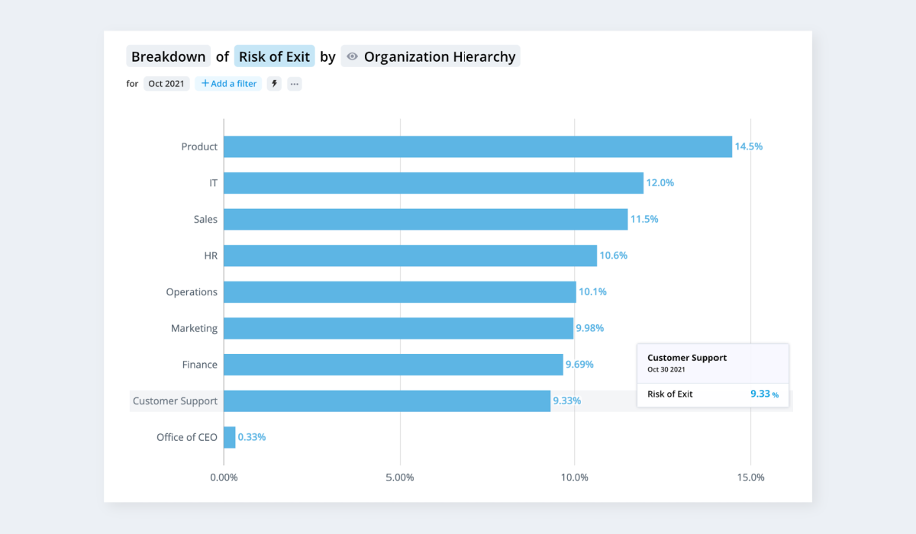Click the 10.6% value label
Screen dimensions: 916x534
[614, 256]
